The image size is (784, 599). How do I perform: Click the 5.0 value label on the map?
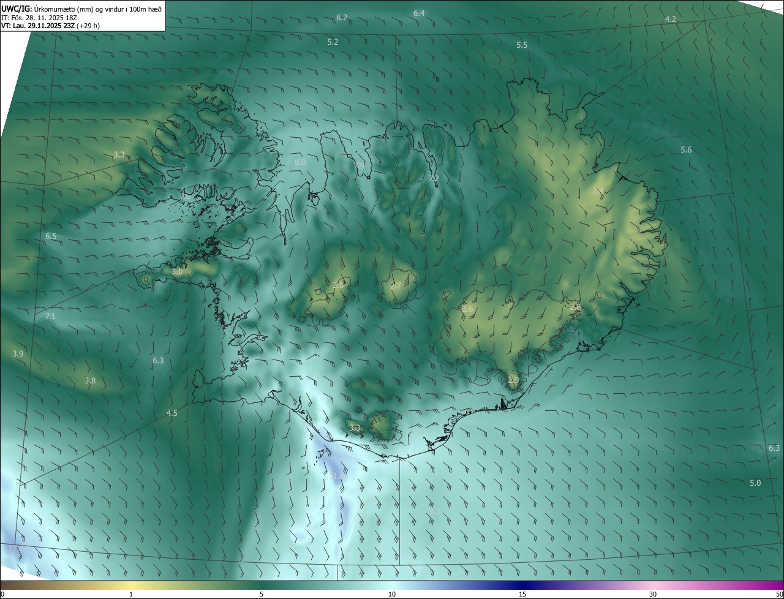(755, 483)
